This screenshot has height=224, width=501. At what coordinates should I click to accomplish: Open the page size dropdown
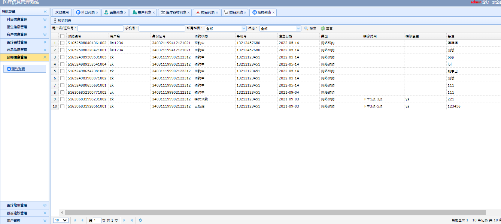[x=61, y=220]
